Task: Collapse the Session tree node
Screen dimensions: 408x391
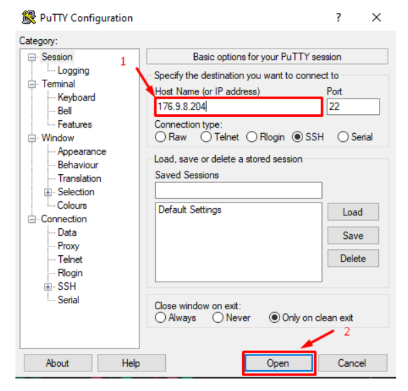Action: coord(32,57)
